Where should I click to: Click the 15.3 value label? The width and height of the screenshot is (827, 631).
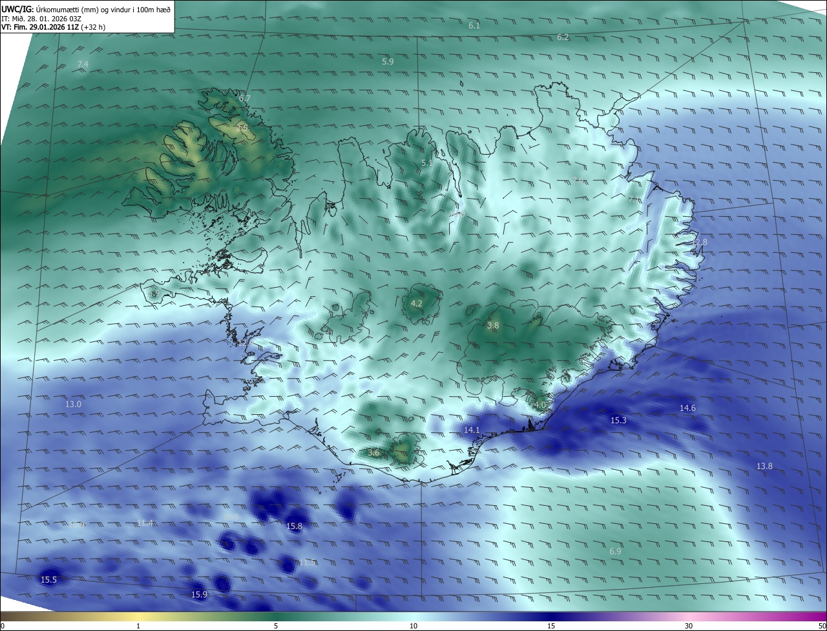click(x=618, y=420)
